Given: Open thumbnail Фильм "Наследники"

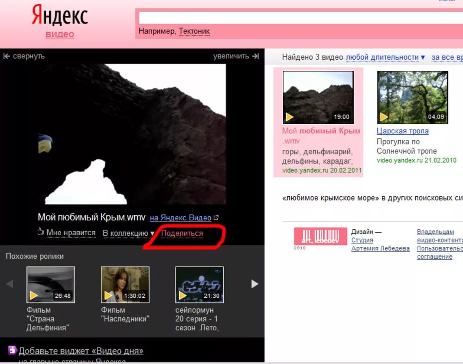Looking at the screenshot, I should coord(125,285).
